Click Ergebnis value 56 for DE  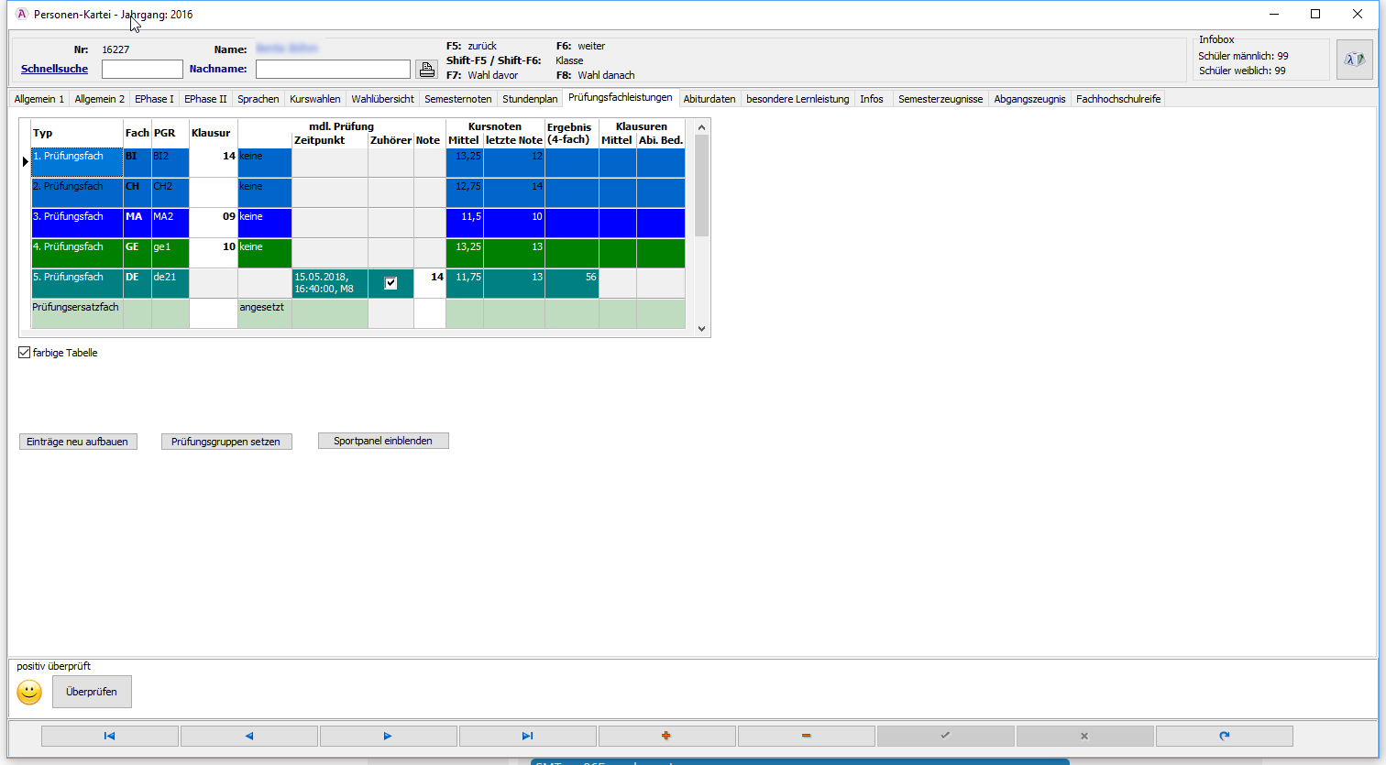coord(572,283)
